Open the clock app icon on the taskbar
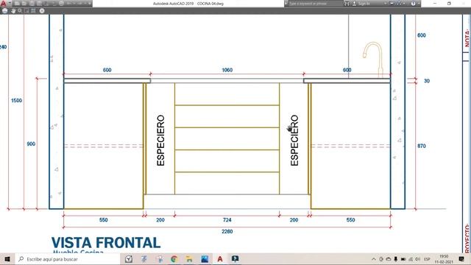The image size is (471, 265). 129,259
